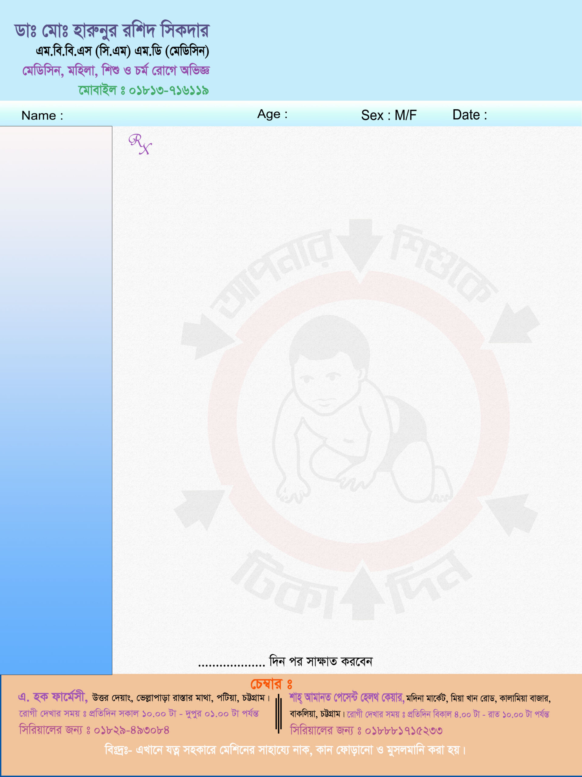This screenshot has width=582, height=777.
Task: Select the upper-left arrow pointing at circle
Action: [x=205, y=337]
